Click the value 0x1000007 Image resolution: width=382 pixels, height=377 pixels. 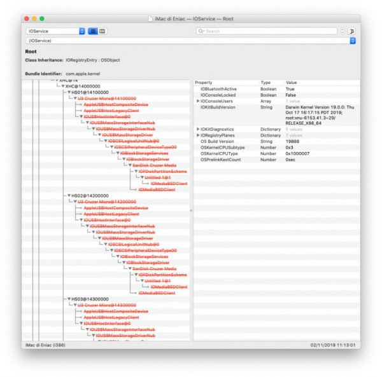[x=297, y=154]
